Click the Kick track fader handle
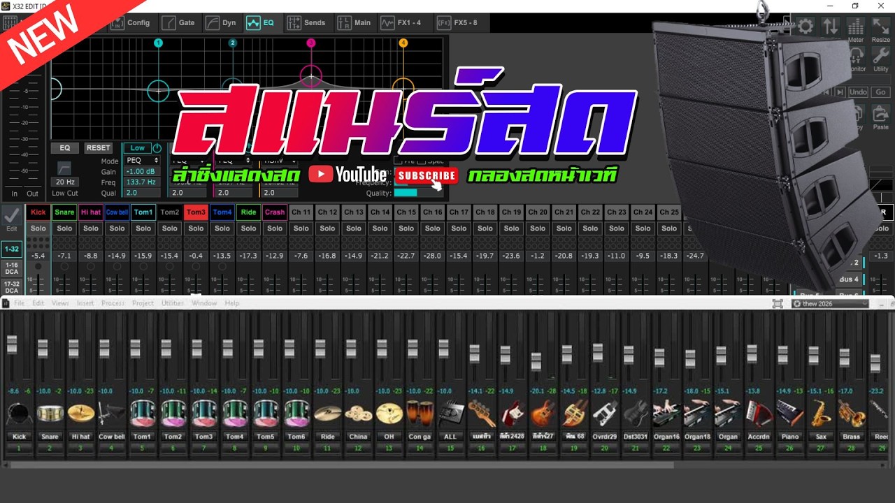This screenshot has width=895, height=503. [x=12, y=344]
